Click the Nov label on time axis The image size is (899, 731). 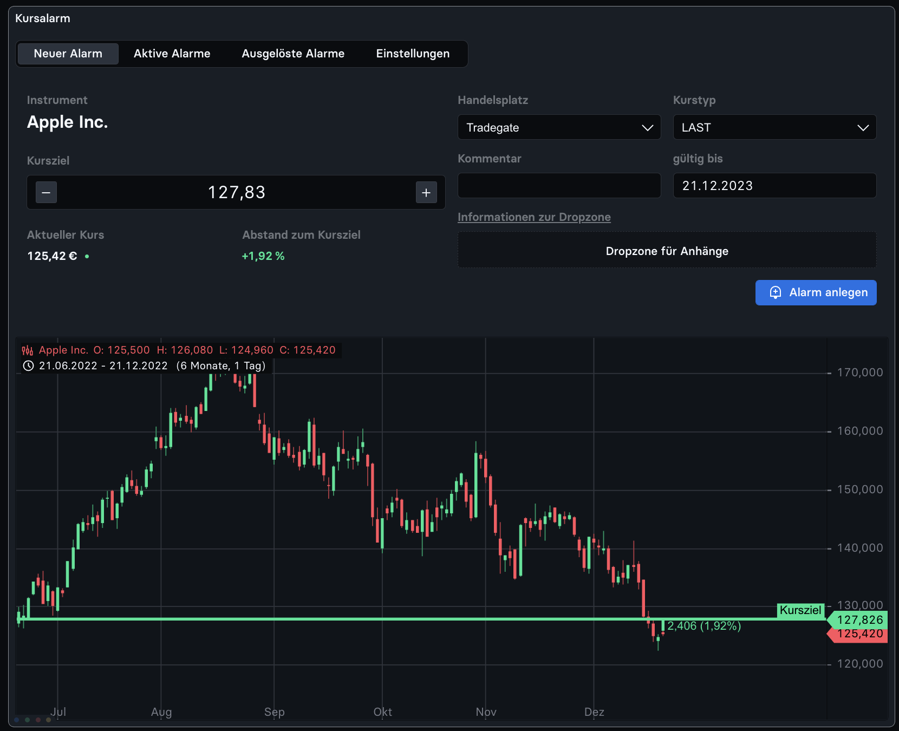486,712
